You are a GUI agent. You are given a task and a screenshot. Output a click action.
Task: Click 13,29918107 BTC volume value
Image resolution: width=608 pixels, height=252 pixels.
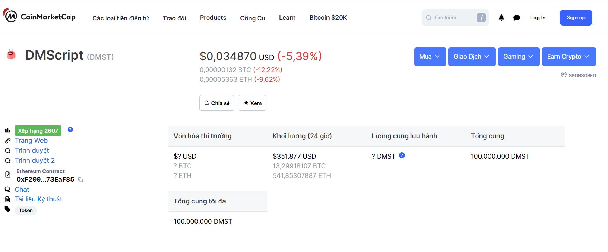pos(299,166)
